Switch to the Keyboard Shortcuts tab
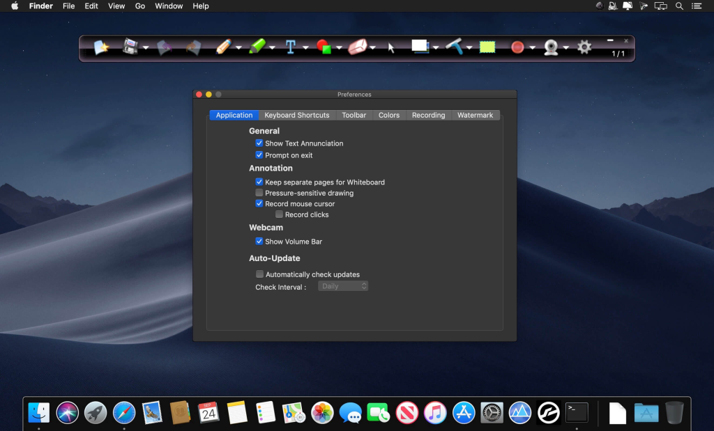This screenshot has height=431, width=714. tap(297, 116)
